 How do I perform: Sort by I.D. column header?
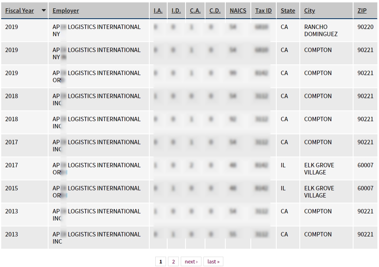click(176, 11)
